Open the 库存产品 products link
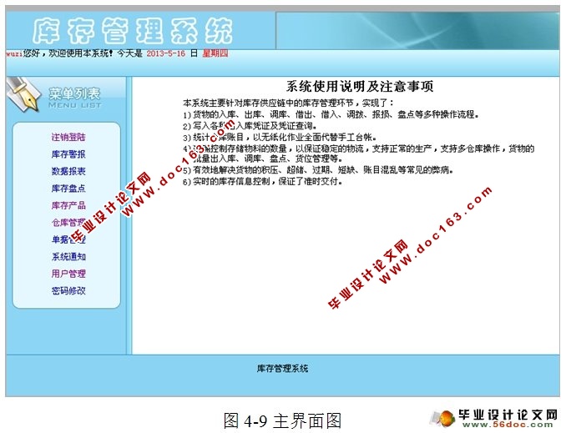This screenshot has width=566, height=433. pyautogui.click(x=68, y=205)
